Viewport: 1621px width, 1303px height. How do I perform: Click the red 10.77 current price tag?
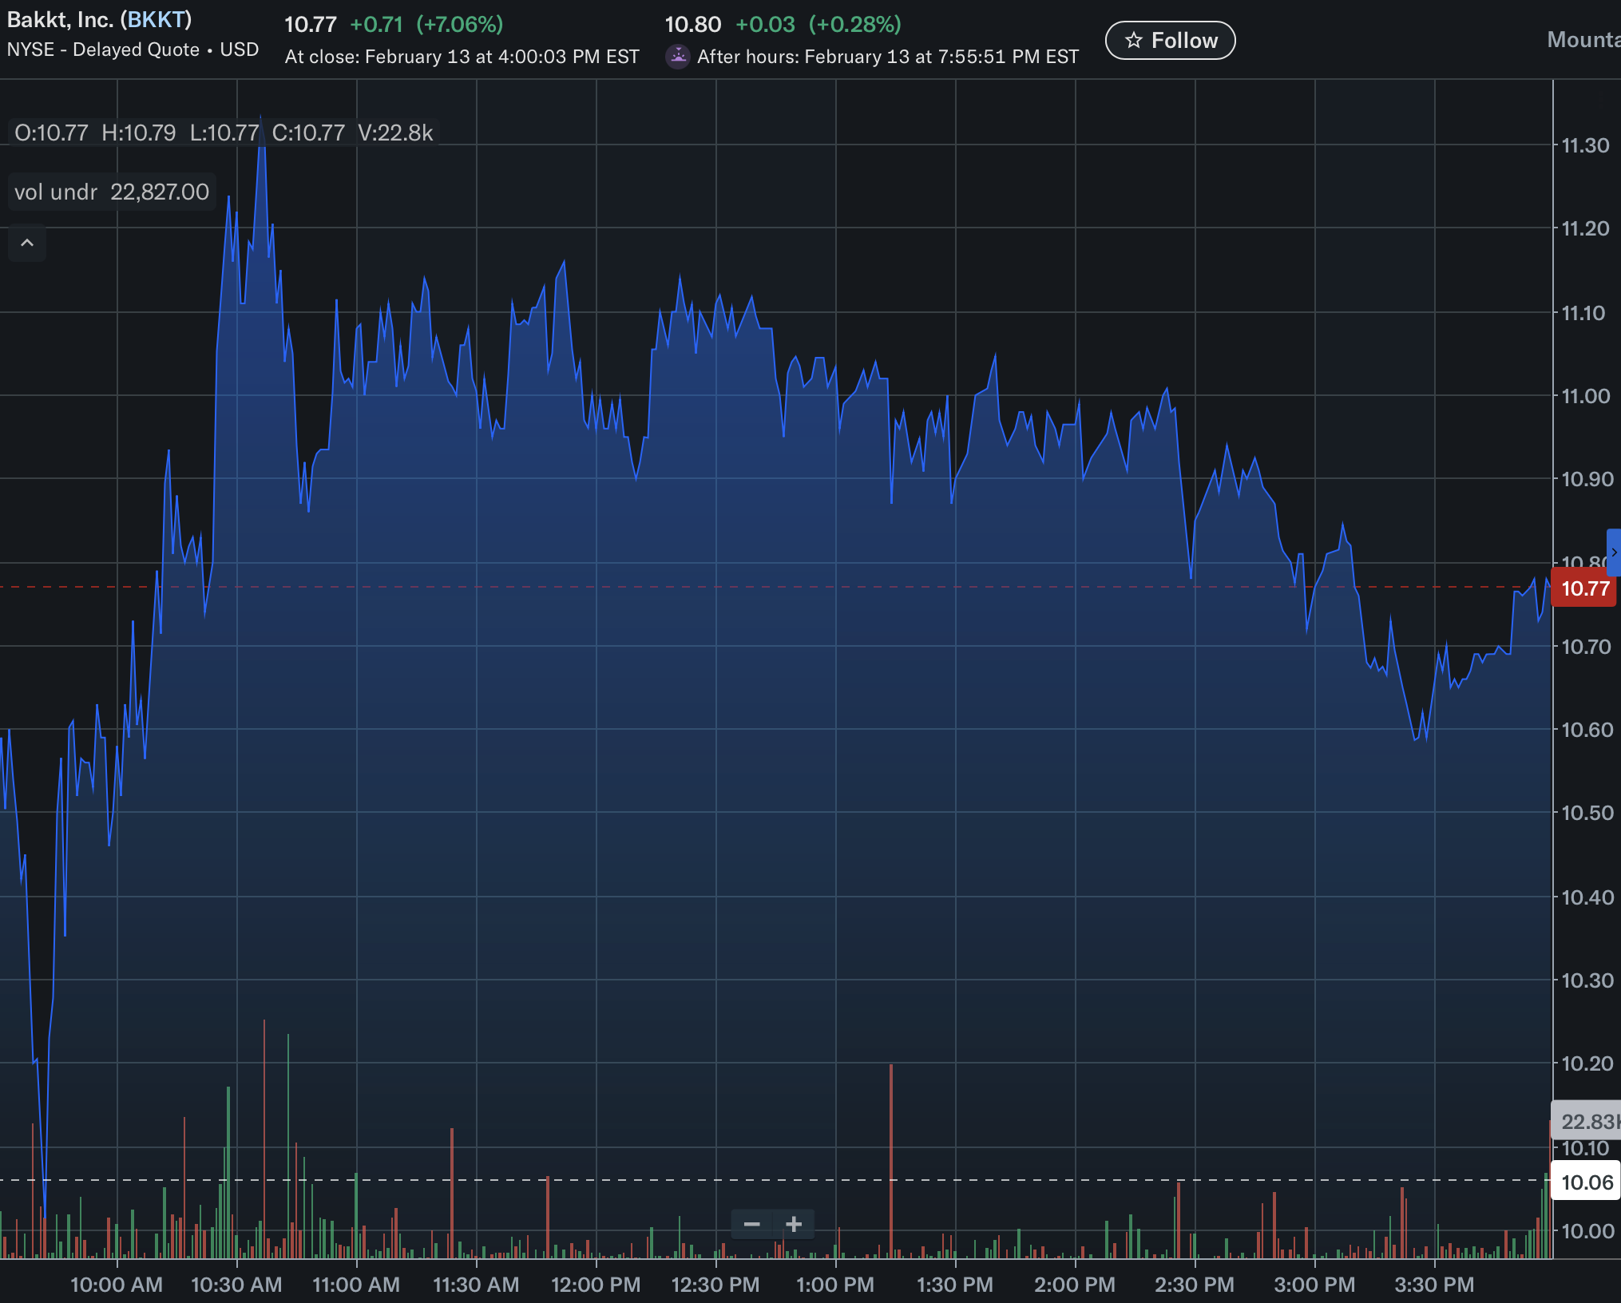(1584, 588)
